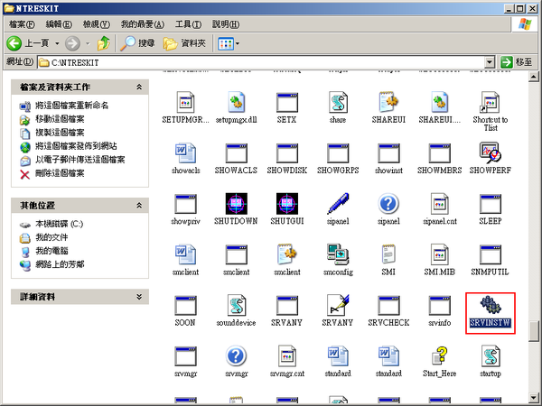Viewport: 542px width, 406px height.
Task: Expand the address bar dropdown
Action: tap(489, 62)
